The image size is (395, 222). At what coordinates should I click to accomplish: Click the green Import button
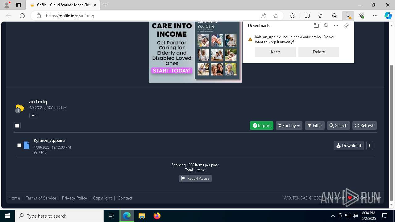(262, 125)
